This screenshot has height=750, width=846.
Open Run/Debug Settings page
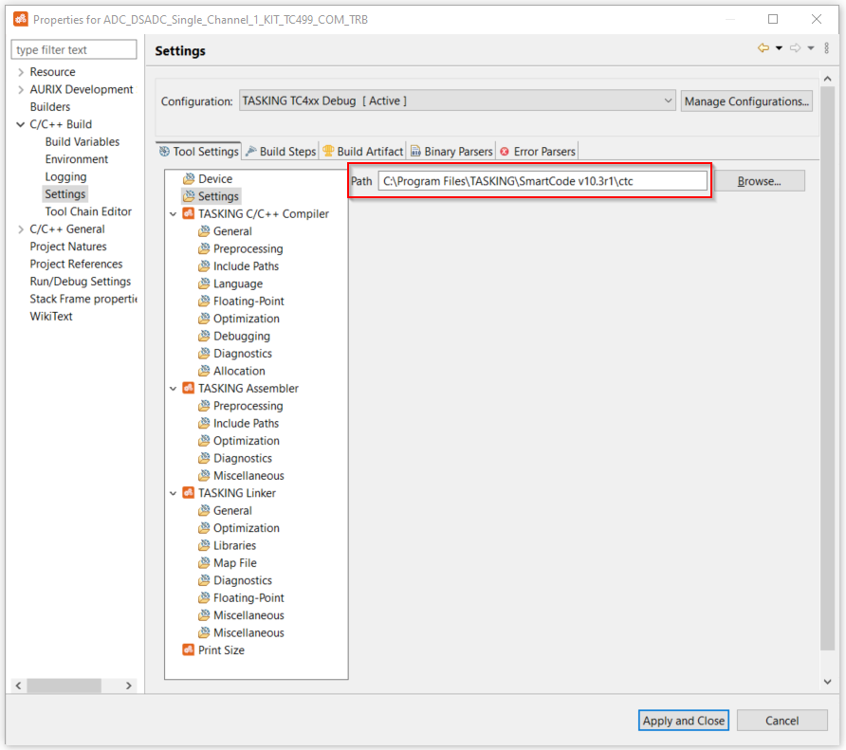81,281
